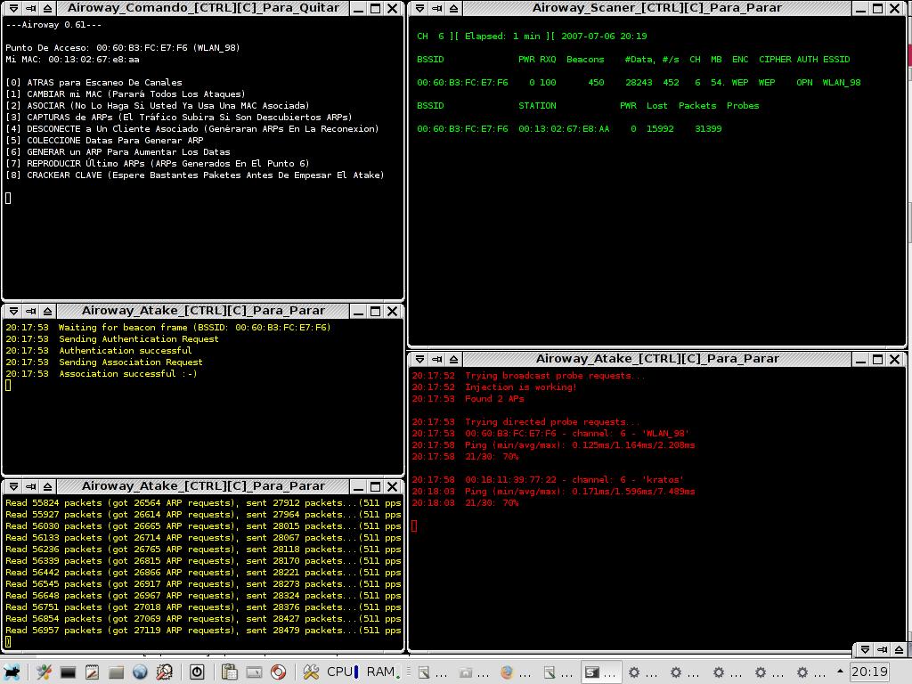912x684 pixels.
Task: Select the active terminal taskbar entry
Action: 601,672
